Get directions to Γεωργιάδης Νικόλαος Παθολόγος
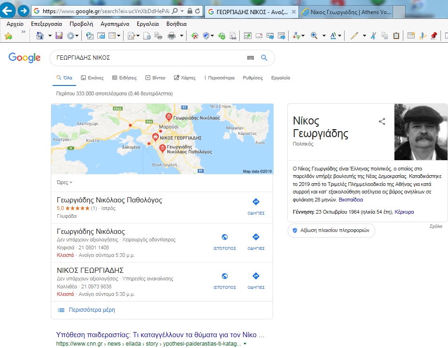 (256, 206)
